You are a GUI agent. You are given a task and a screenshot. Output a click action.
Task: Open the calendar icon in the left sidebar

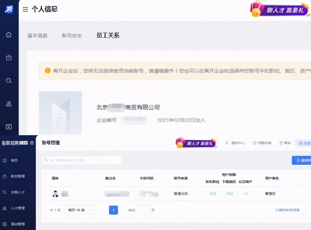(9, 127)
